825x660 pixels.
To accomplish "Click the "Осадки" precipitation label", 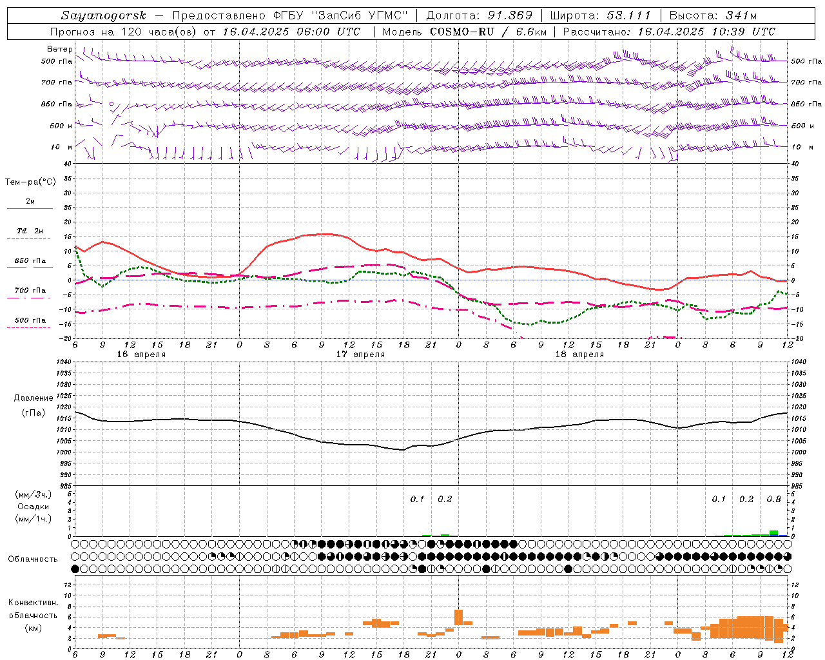I will click(x=34, y=507).
